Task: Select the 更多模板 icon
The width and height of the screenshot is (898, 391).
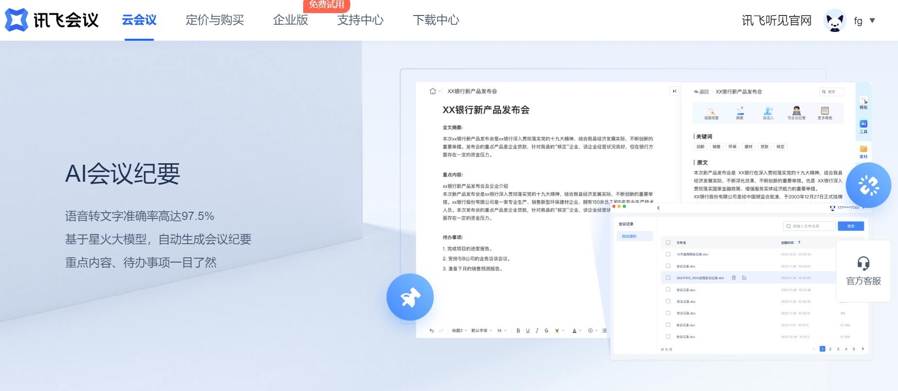Action: pos(825,113)
